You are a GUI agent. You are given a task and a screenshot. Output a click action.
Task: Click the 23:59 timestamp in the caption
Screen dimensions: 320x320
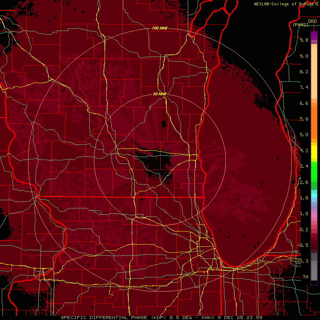click(254, 318)
